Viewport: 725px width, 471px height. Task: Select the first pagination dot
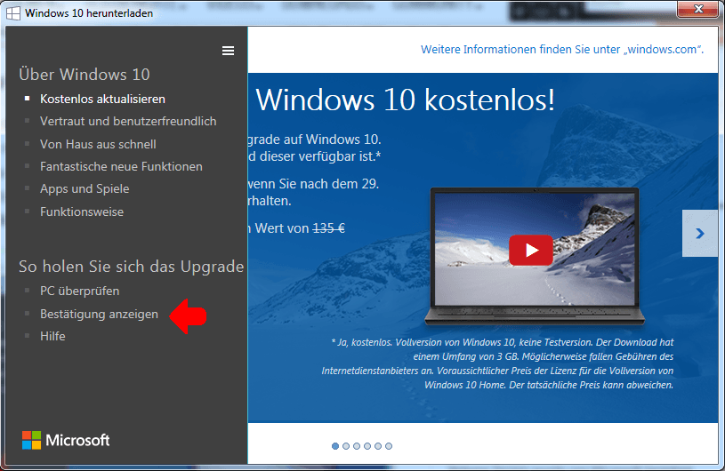click(335, 446)
